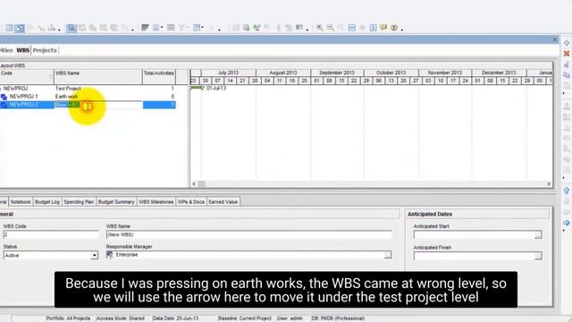Select the NEWPROJ.1 row
Image resolution: width=572 pixels, height=322 pixels.
tap(88, 97)
